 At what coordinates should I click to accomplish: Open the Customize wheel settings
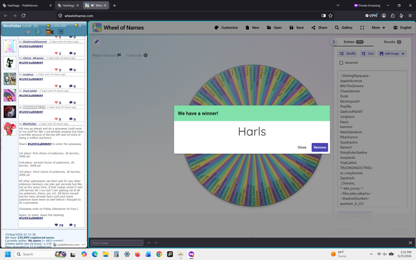226,27
